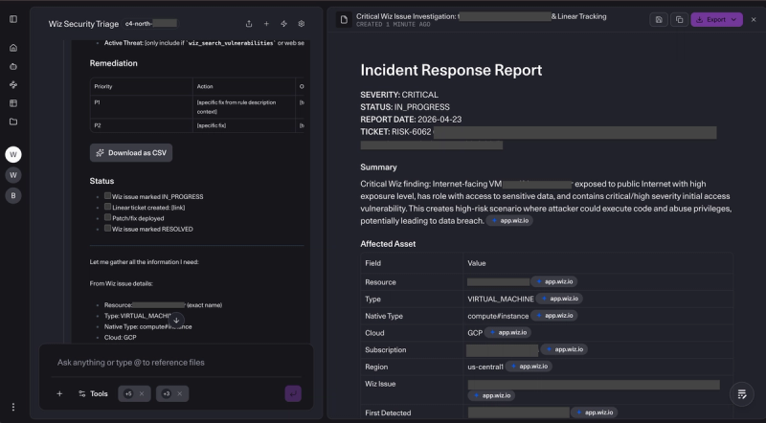The image size is (766, 423).
Task: Click 'REPORT DATE: 2026-04-23' line
Action: [411, 120]
